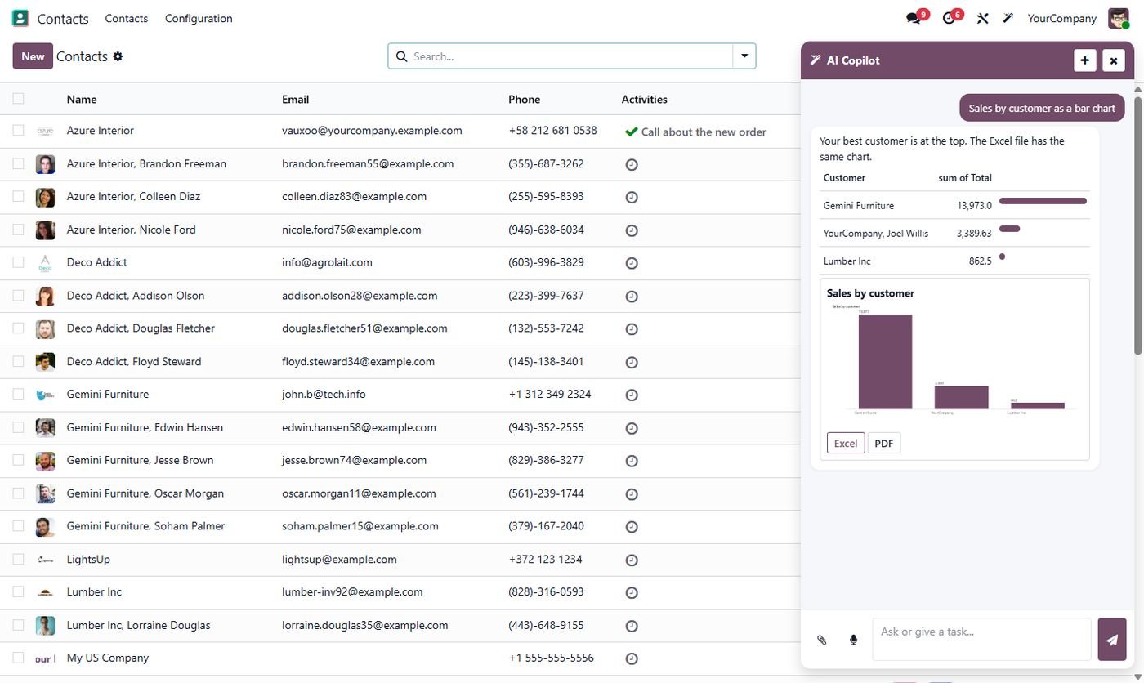
Task: Select the Deco Addict, Addison Olson checkbox
Action: [18, 295]
